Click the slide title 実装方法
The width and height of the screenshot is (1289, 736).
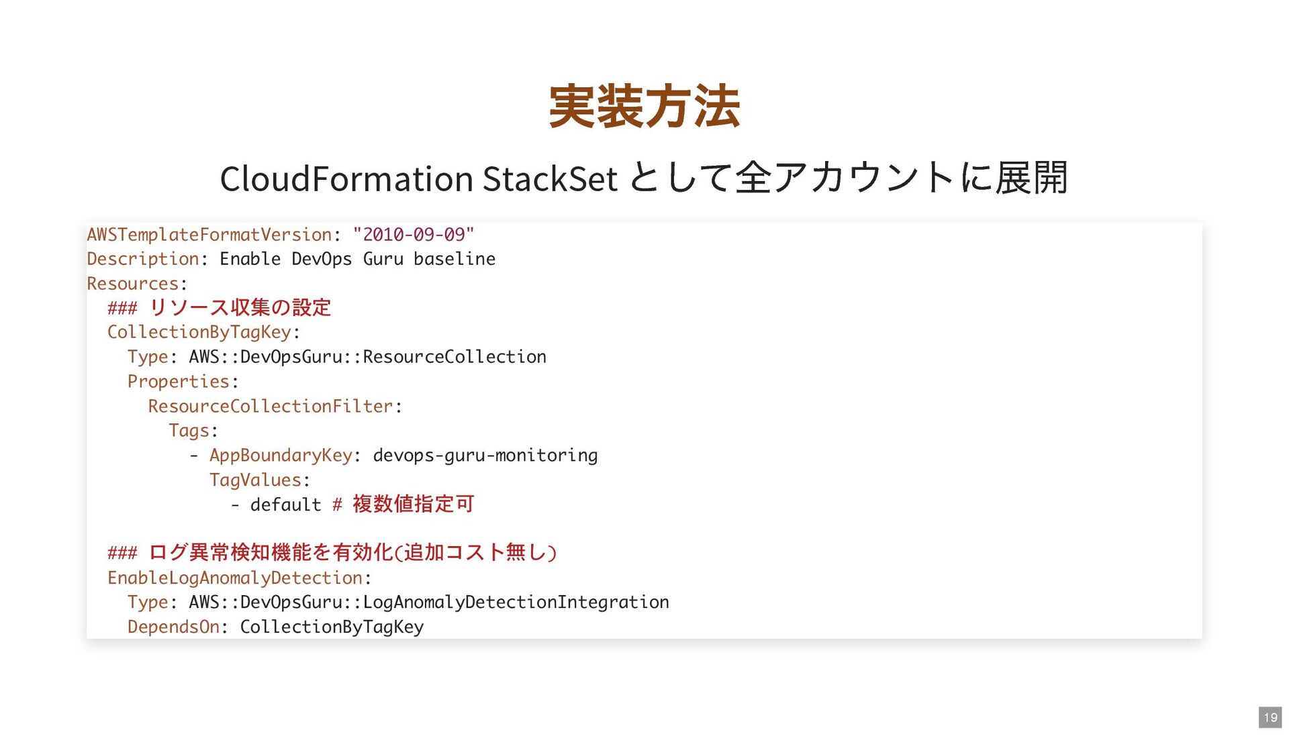click(x=644, y=107)
